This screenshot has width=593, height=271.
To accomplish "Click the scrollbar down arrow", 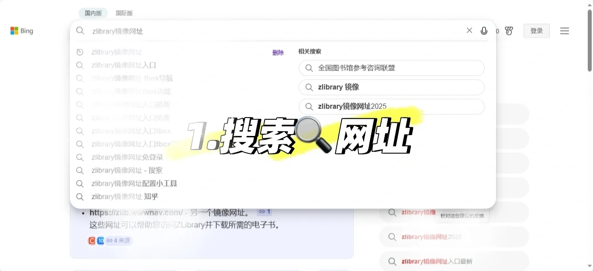I will pyautogui.click(x=590, y=266).
